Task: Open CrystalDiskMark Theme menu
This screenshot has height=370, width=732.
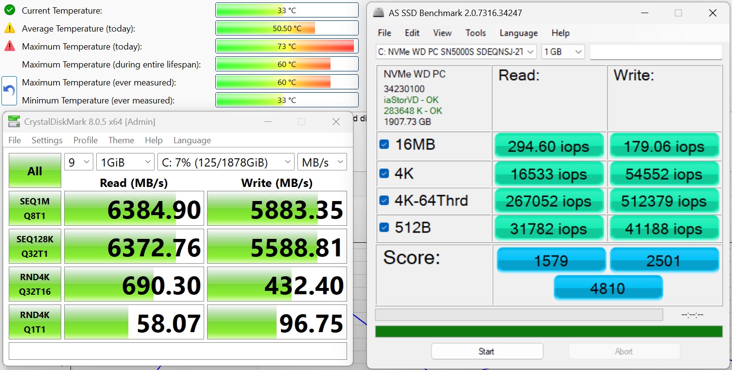Action: [121, 140]
